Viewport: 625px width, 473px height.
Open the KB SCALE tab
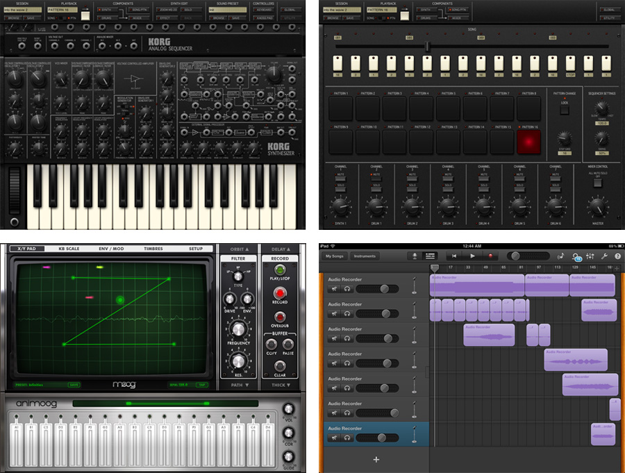pos(69,249)
